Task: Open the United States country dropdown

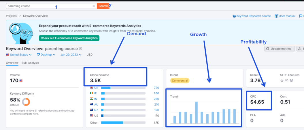Action: [x=19, y=55]
